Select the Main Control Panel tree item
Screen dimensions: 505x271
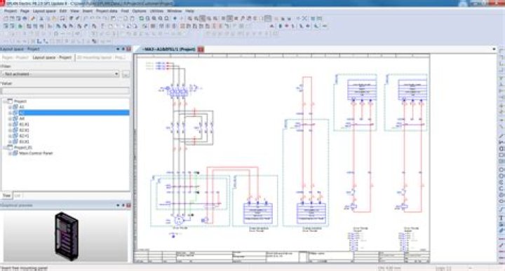36,153
